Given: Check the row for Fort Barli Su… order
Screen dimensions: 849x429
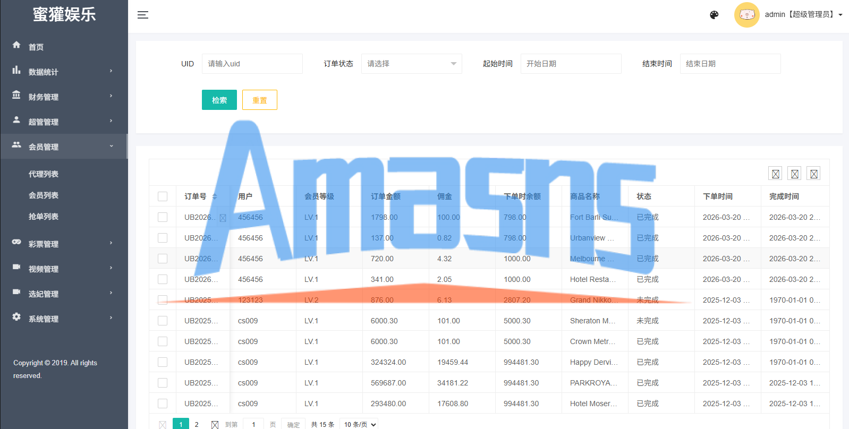Looking at the screenshot, I should [x=163, y=217].
